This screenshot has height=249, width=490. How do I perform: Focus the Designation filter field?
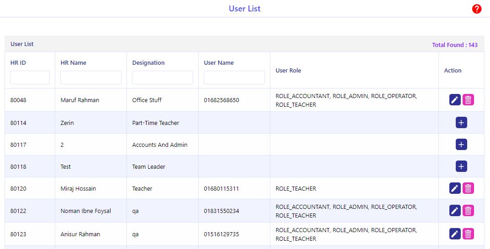[x=163, y=78]
